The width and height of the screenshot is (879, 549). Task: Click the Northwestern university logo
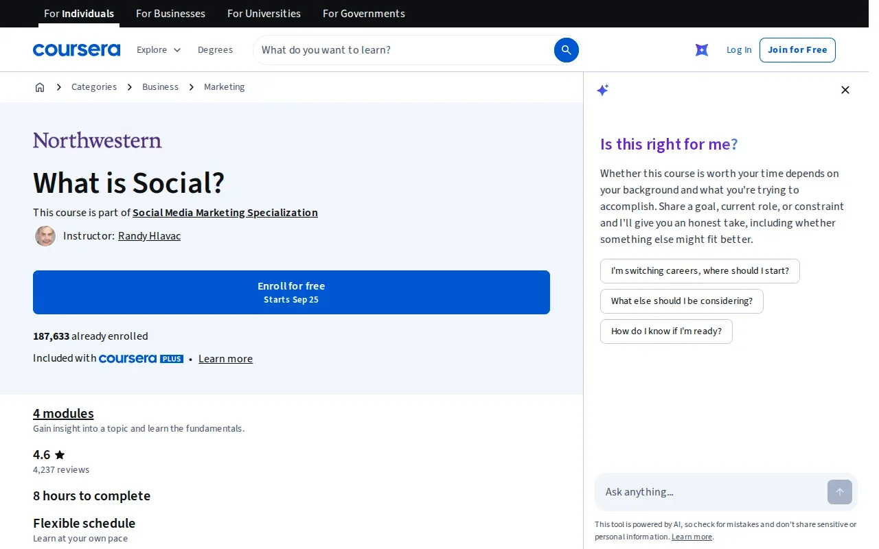coord(98,140)
